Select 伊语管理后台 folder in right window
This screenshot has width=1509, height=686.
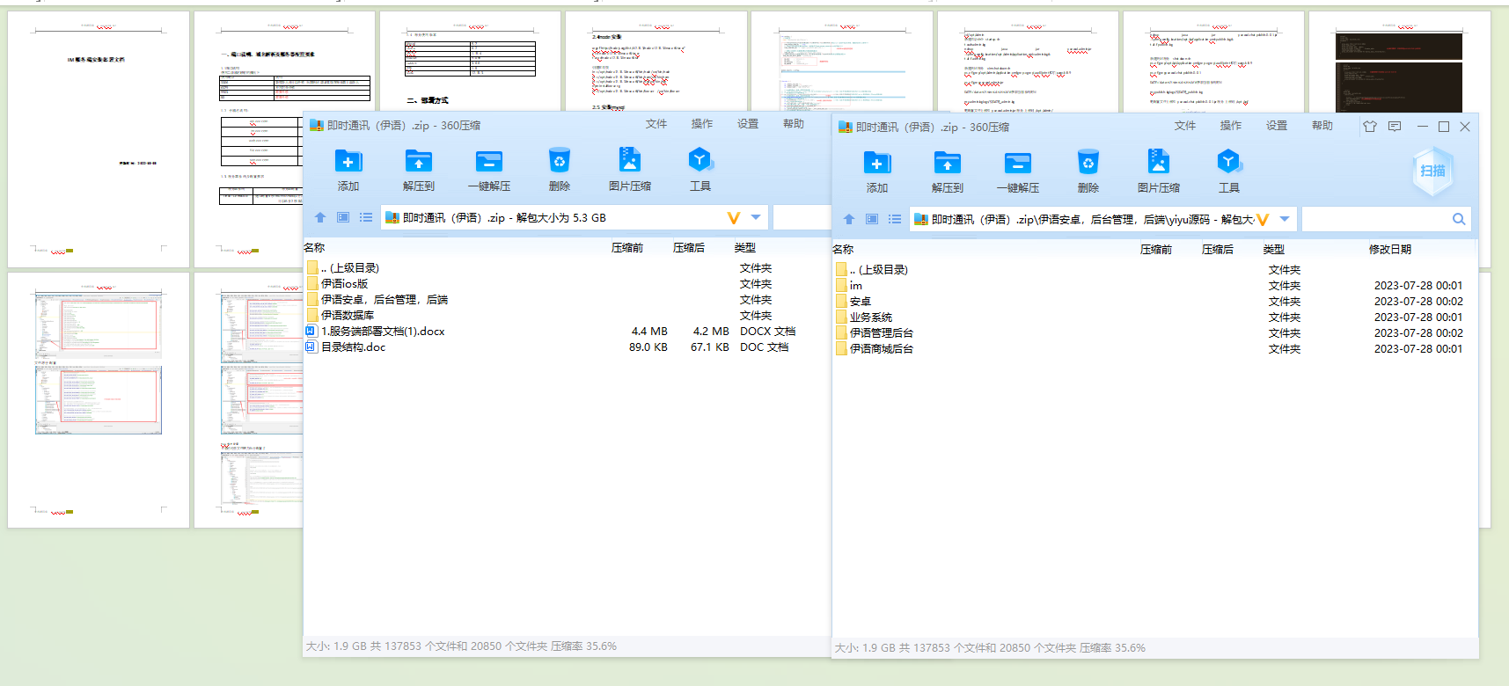[x=882, y=333]
